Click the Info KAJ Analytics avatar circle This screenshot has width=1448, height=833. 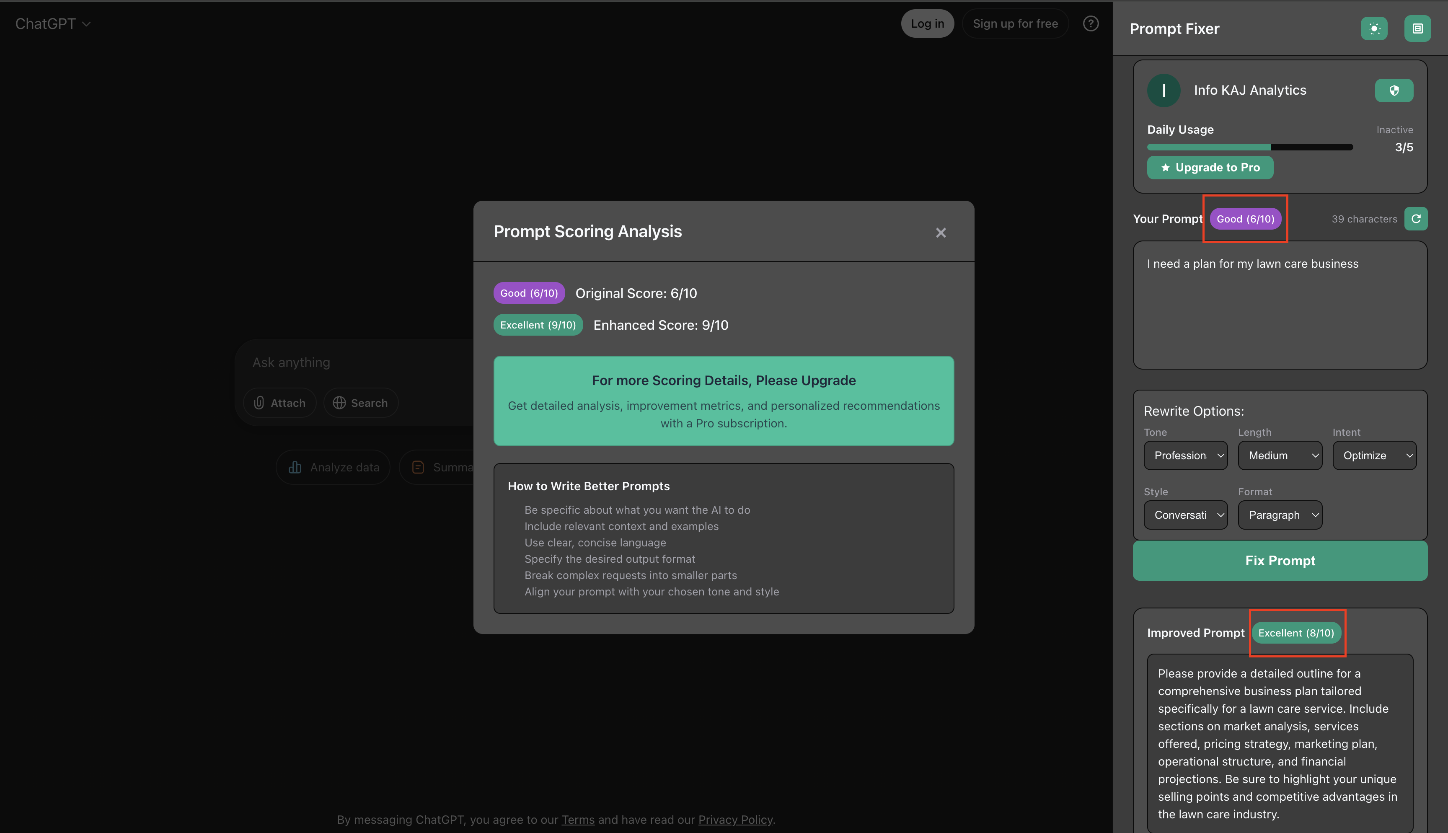point(1163,91)
